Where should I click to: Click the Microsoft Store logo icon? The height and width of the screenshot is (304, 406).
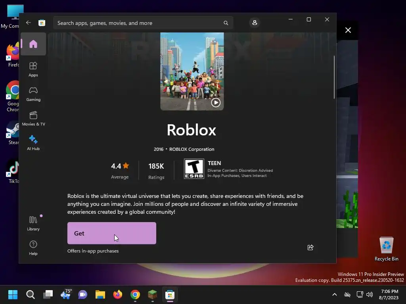(42, 23)
